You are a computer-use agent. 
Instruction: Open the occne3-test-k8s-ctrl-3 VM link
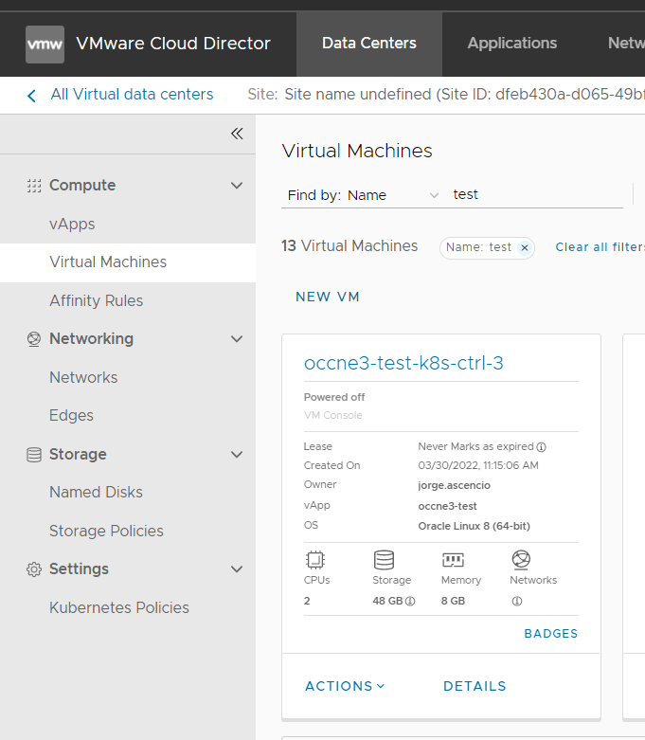(403, 363)
